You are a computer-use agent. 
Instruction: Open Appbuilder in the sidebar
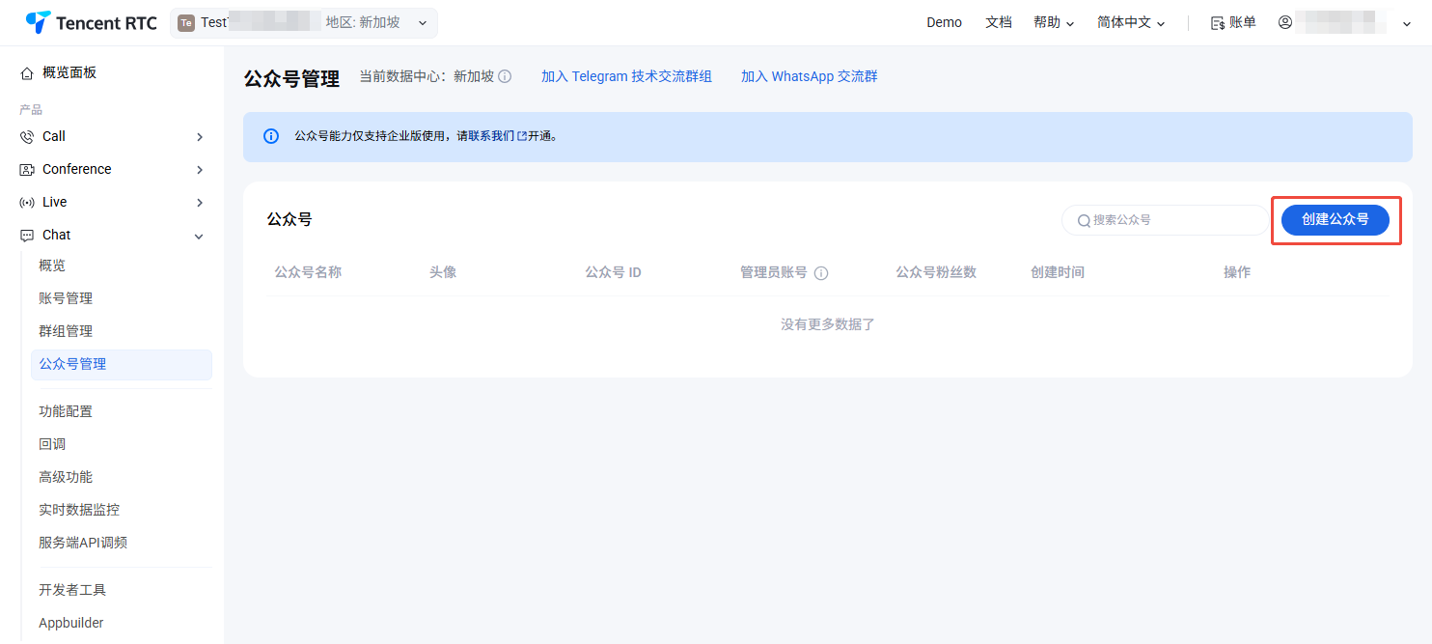[x=71, y=623]
